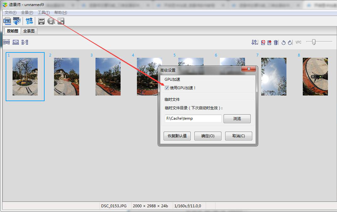Switch to grid thumbnail view icon
Screen dimensions: 337x212
point(7,42)
